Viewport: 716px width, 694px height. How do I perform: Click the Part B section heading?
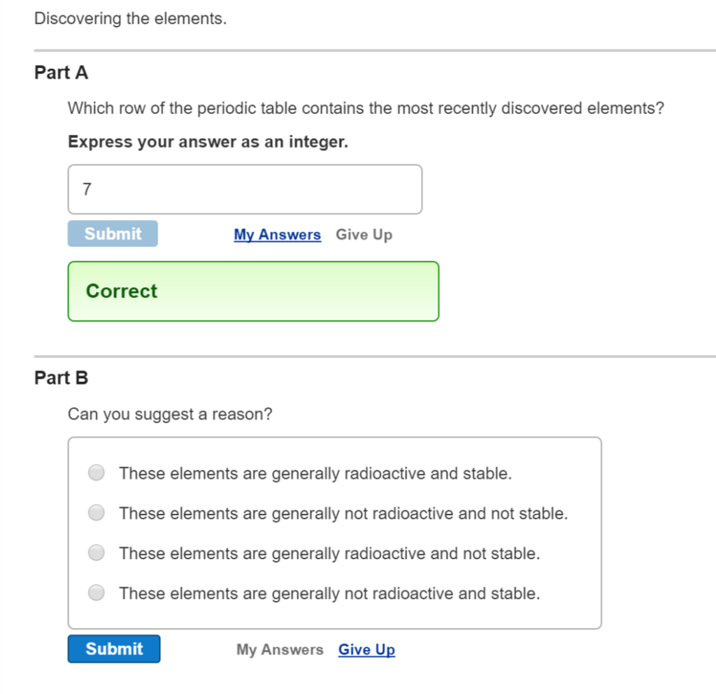point(62,377)
